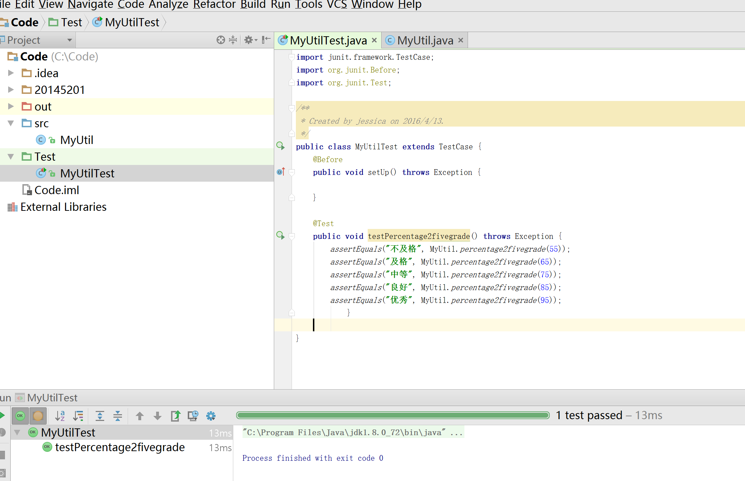This screenshot has height=481, width=745.
Task: Select the MyUtilTest.java editor tab
Action: pyautogui.click(x=328, y=40)
